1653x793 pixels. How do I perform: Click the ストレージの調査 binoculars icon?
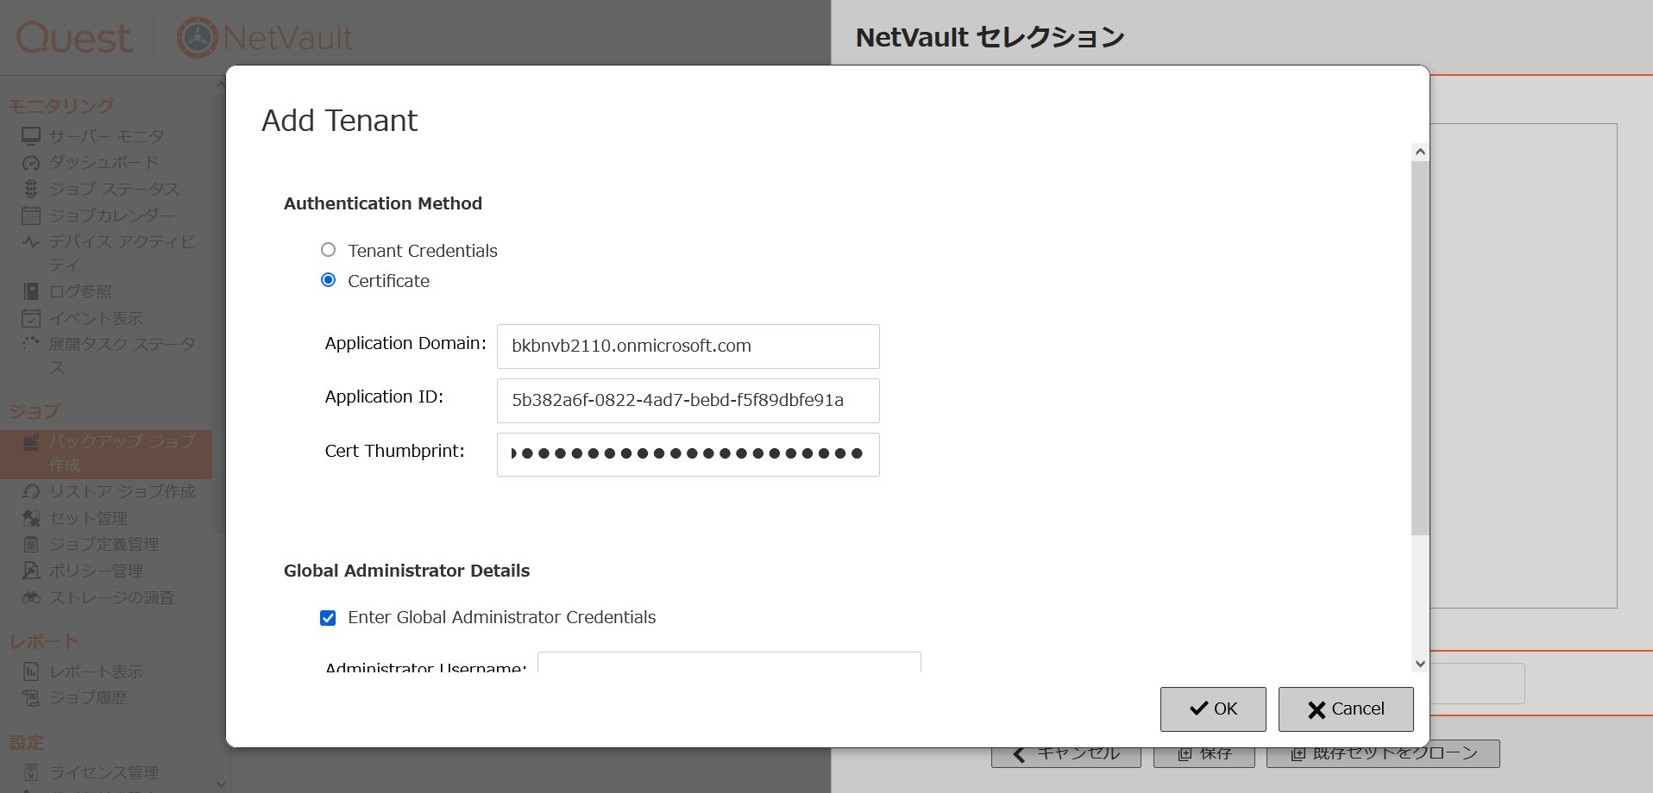coord(31,597)
